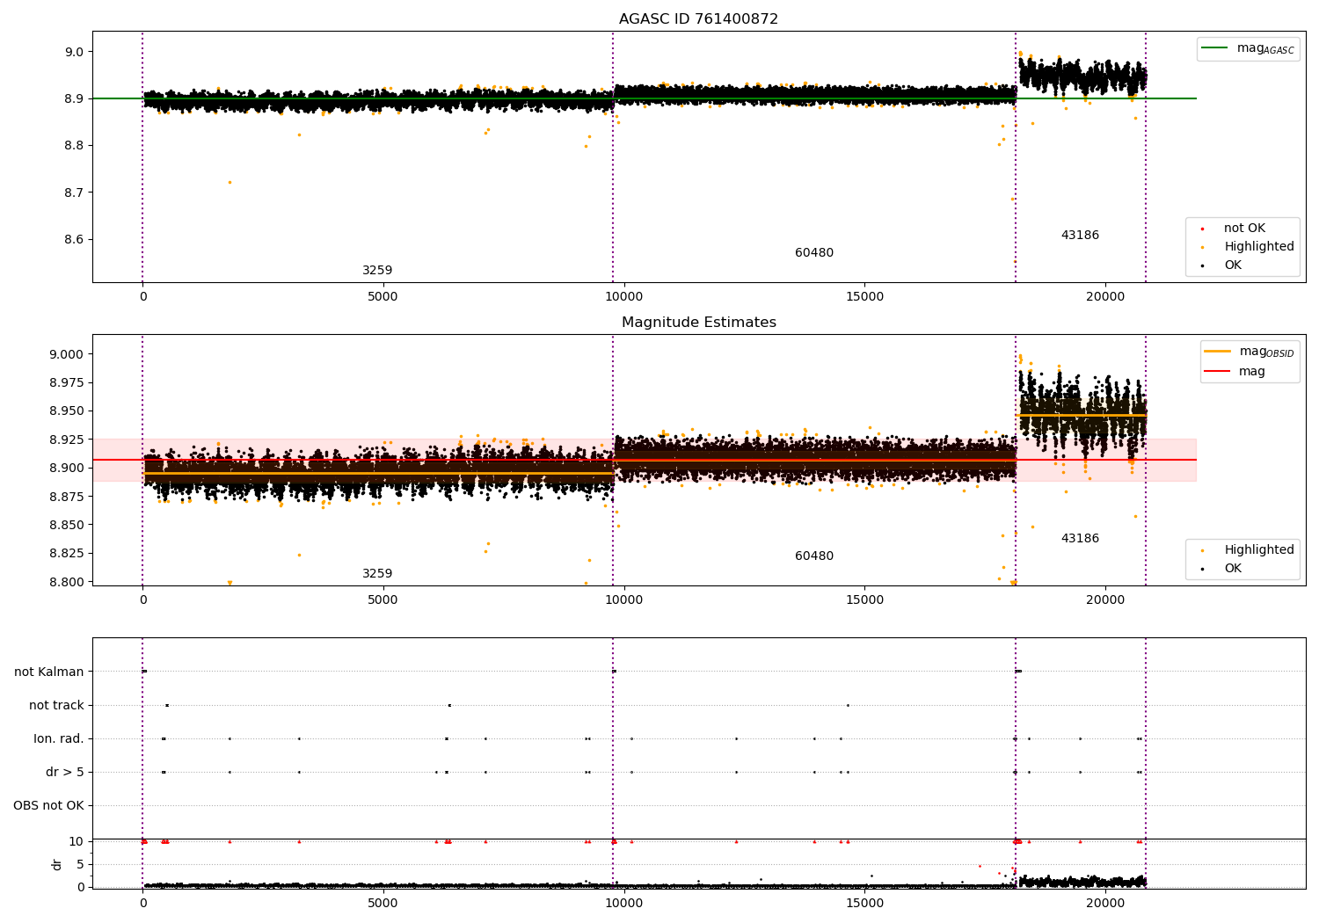Image resolution: width=1319 pixels, height=923 pixels.
Task: Click the 9.0 y-axis tick of AGASC plot
Action: coord(74,52)
